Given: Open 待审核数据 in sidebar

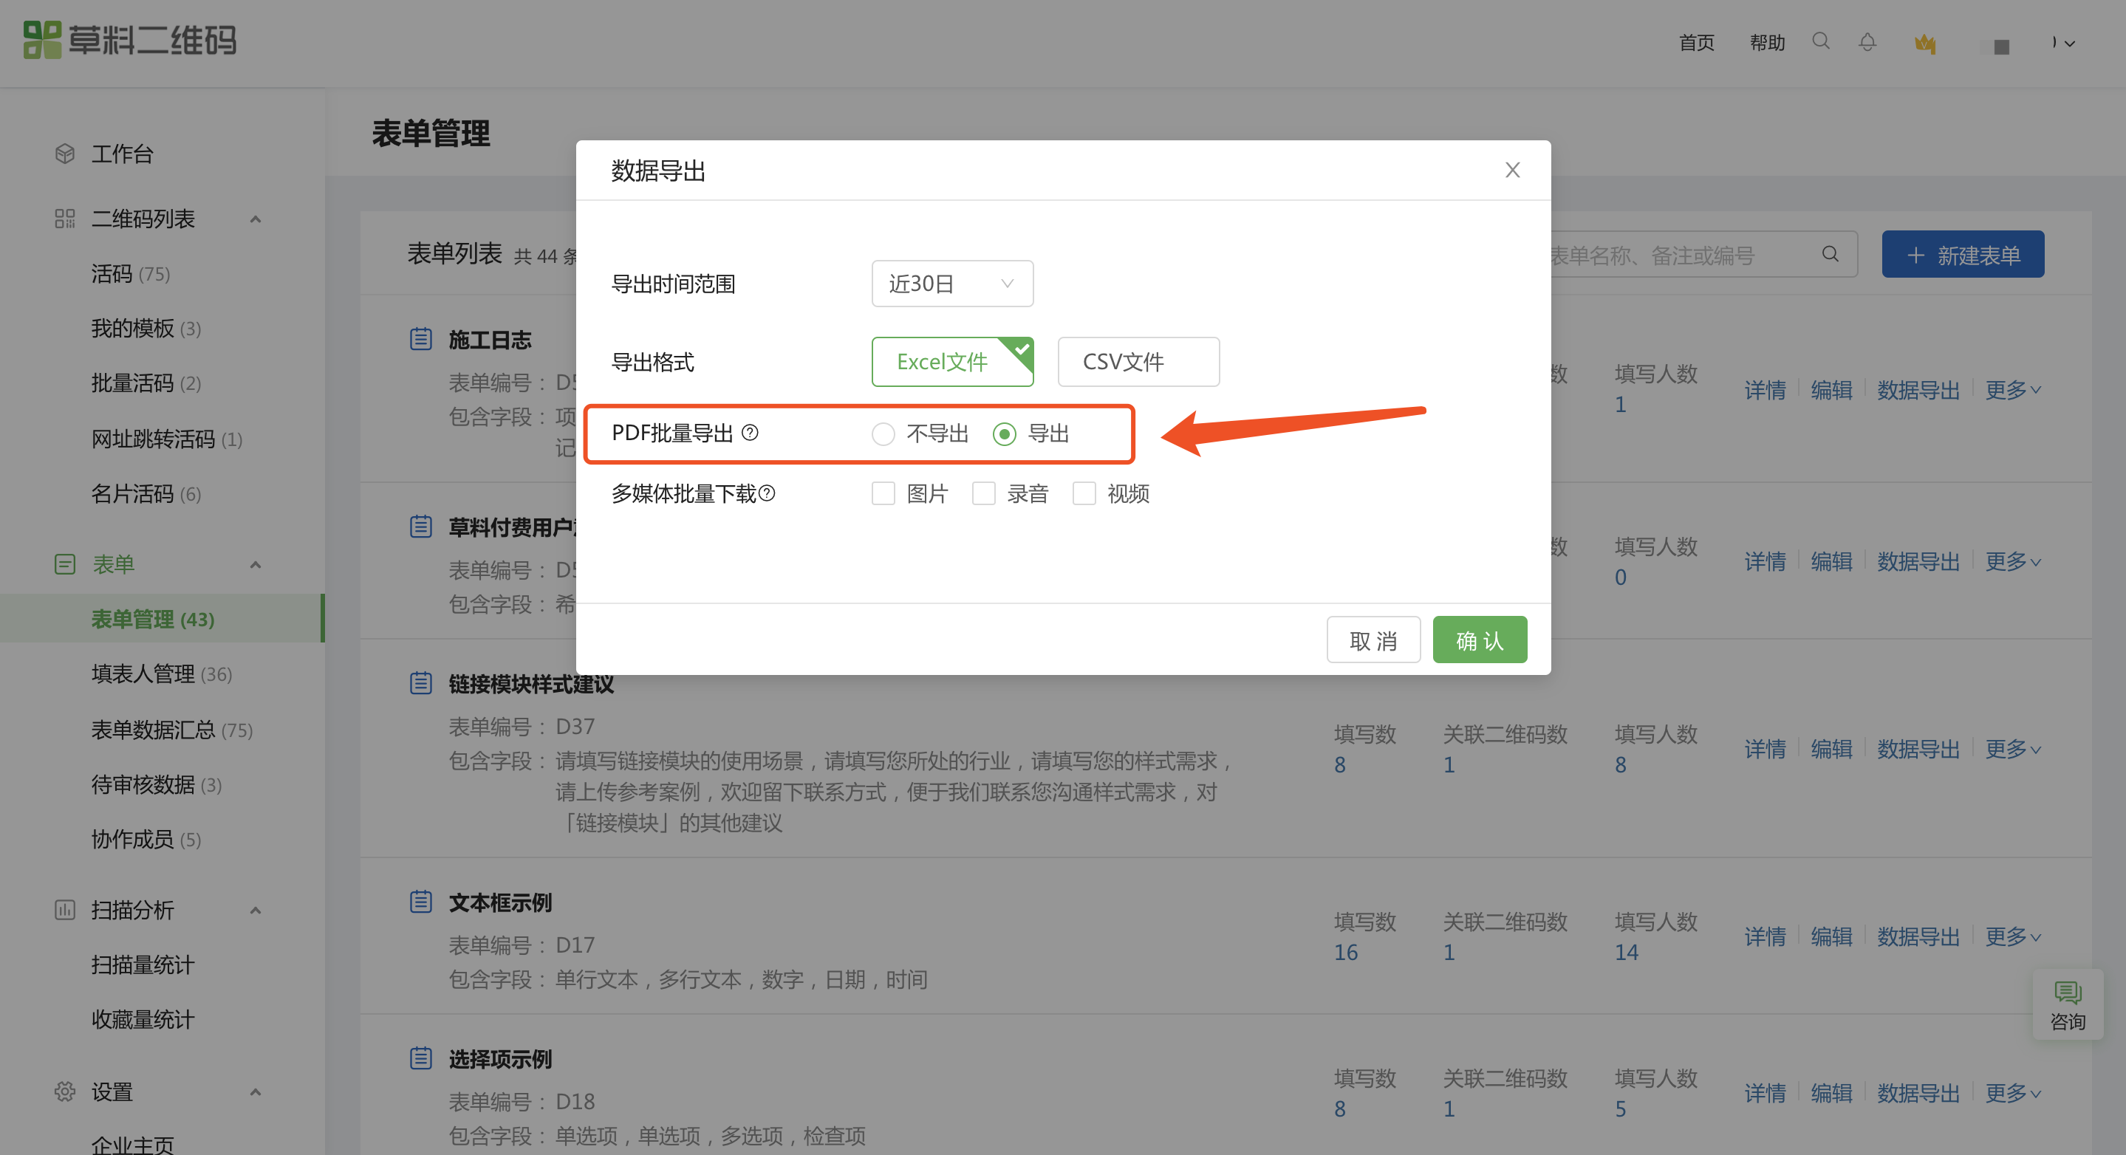Looking at the screenshot, I should point(156,784).
